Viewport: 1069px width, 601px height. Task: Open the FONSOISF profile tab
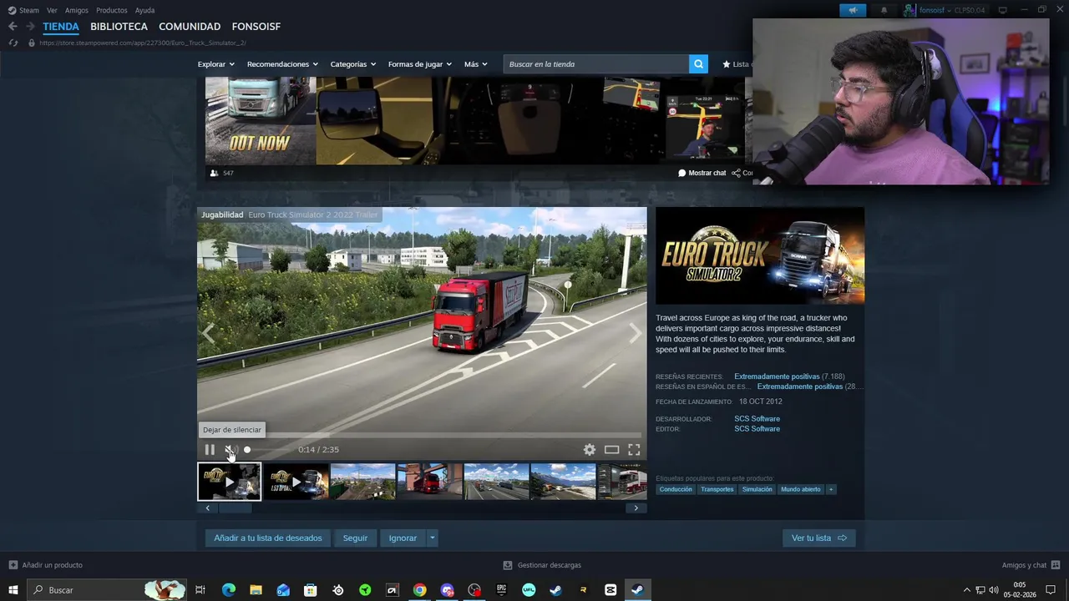[x=256, y=27]
